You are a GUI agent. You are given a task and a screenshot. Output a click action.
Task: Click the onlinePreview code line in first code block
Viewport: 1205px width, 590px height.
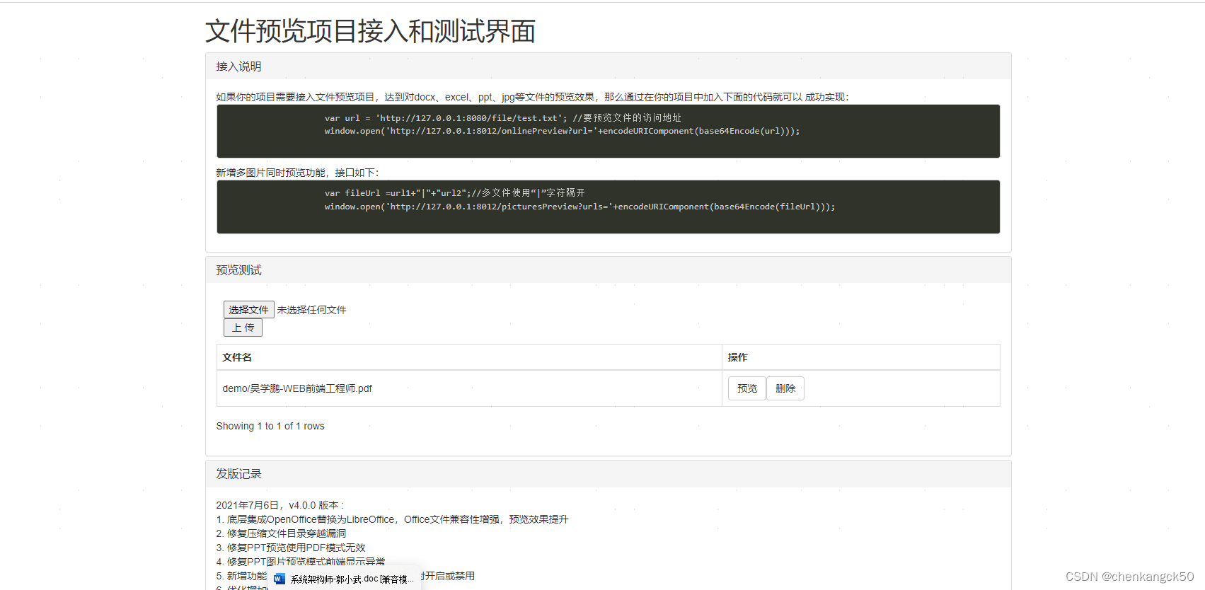coord(562,131)
